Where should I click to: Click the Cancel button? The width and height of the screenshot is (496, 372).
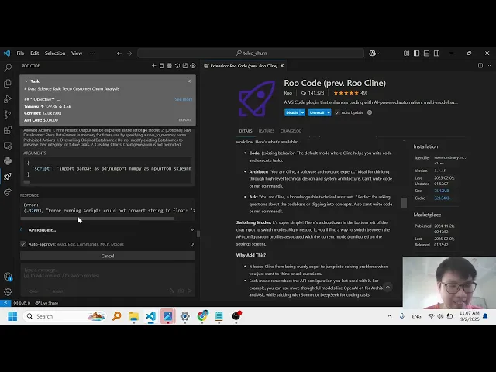108,256
